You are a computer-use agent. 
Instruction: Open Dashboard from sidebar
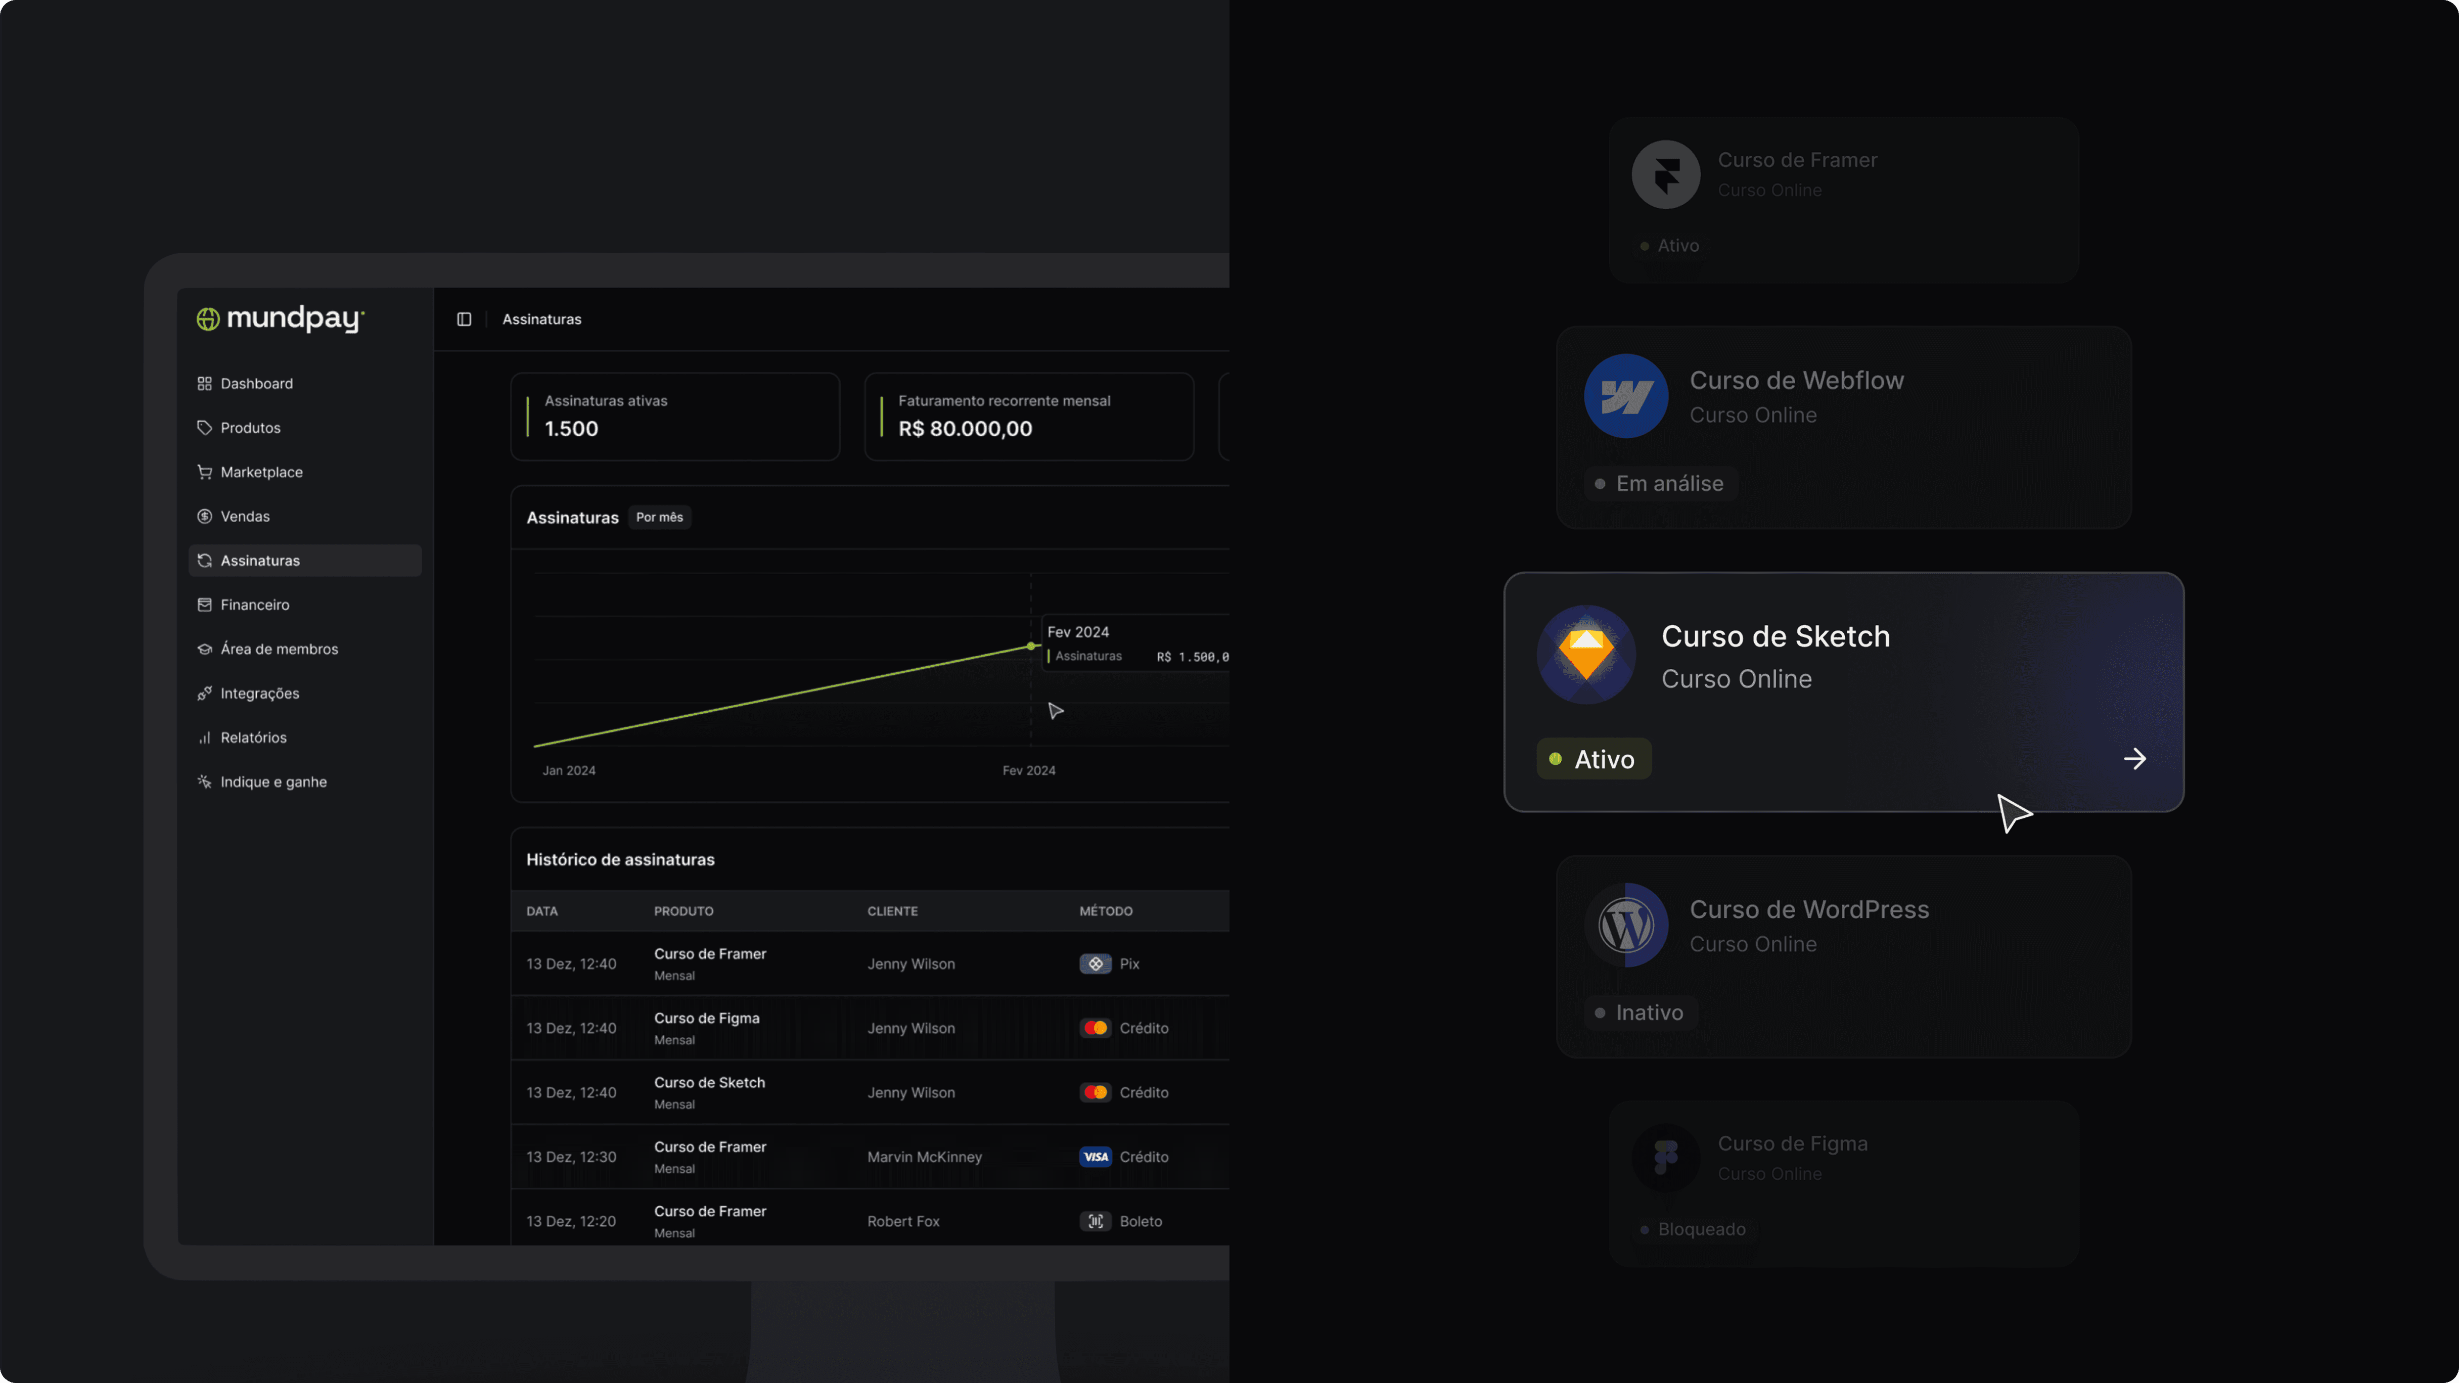click(256, 384)
